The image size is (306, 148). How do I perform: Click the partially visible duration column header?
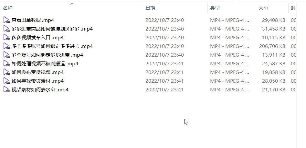coord(292,8)
